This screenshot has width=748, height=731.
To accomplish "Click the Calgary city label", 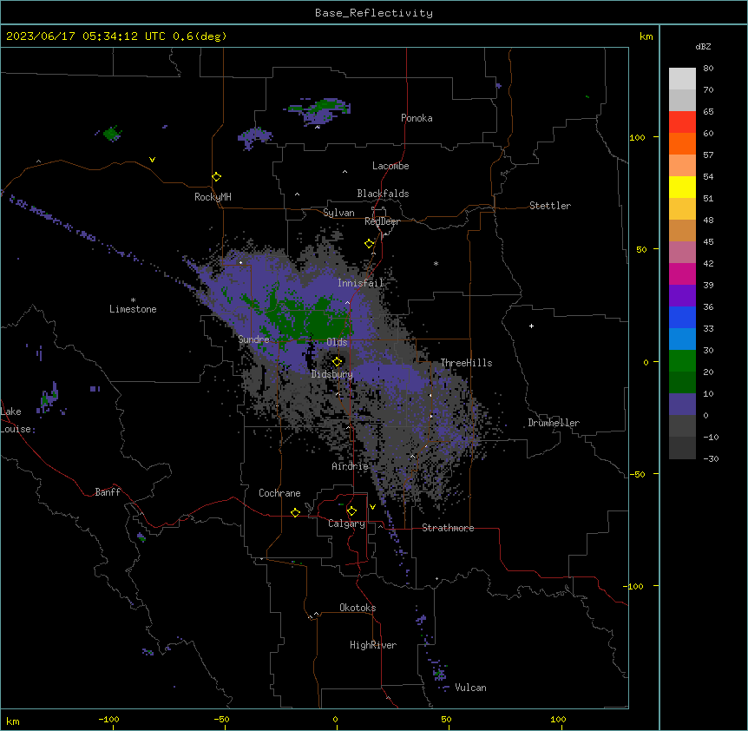I will [346, 524].
